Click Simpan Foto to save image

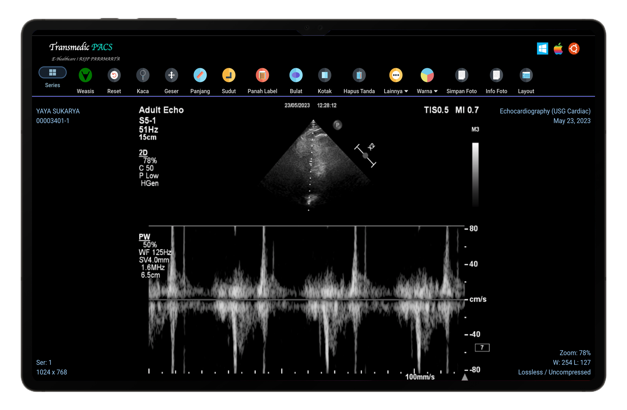[461, 75]
